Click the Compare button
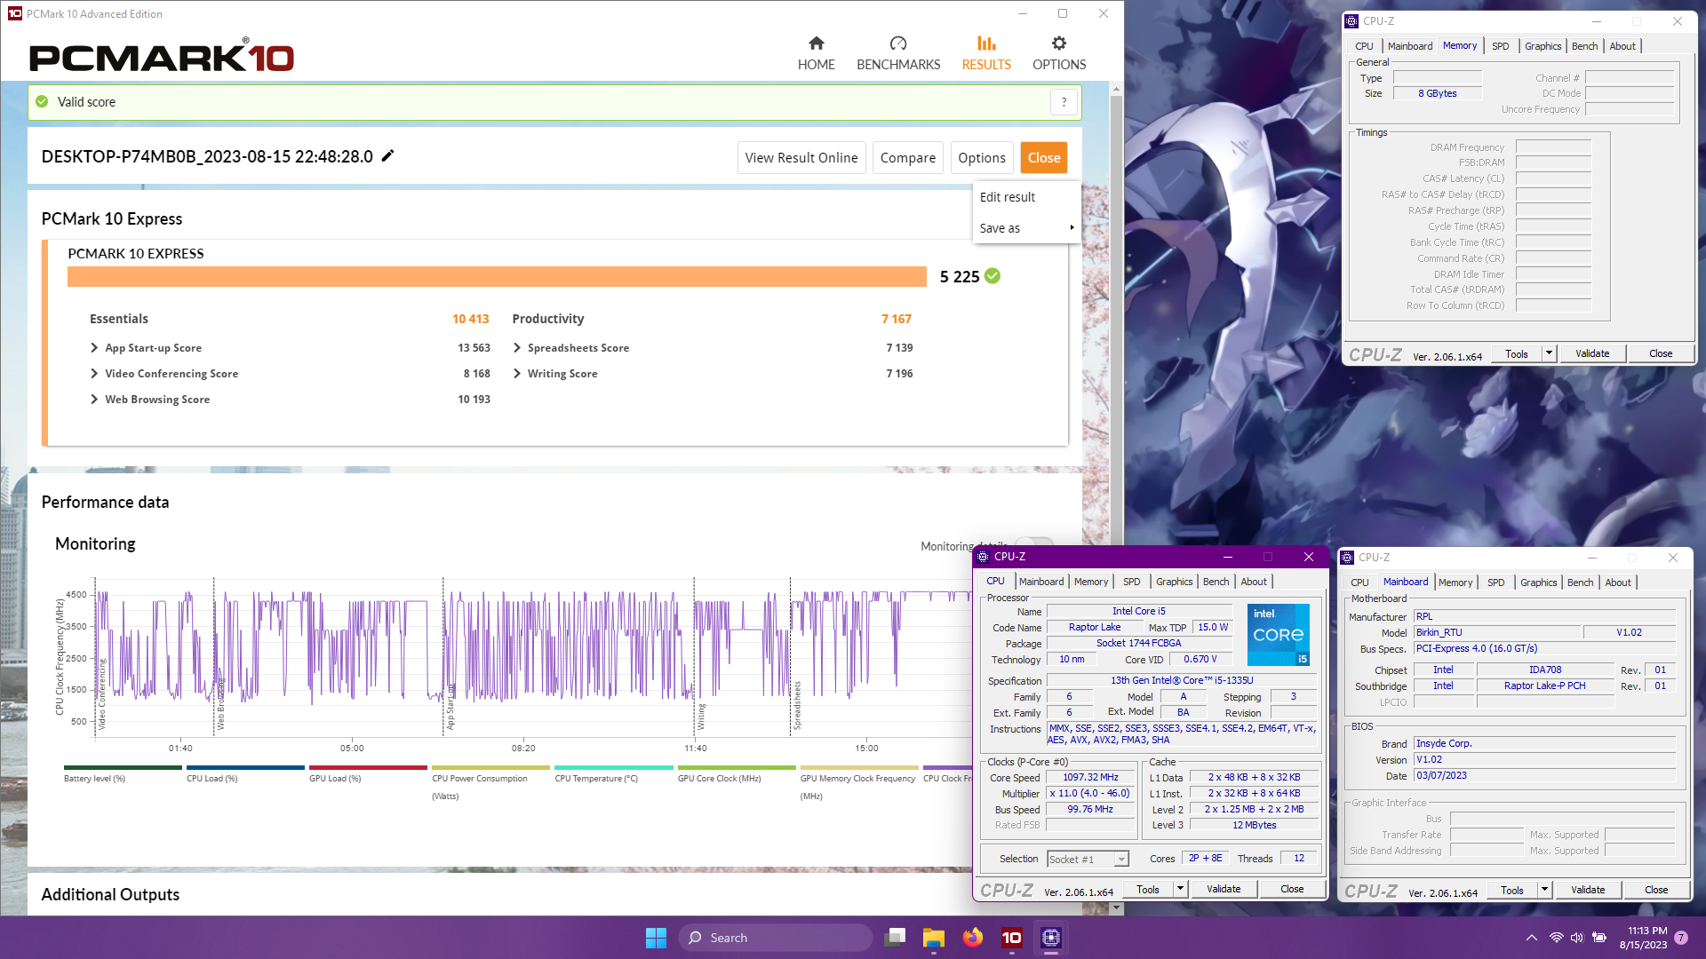This screenshot has width=1706, height=959. [x=907, y=157]
